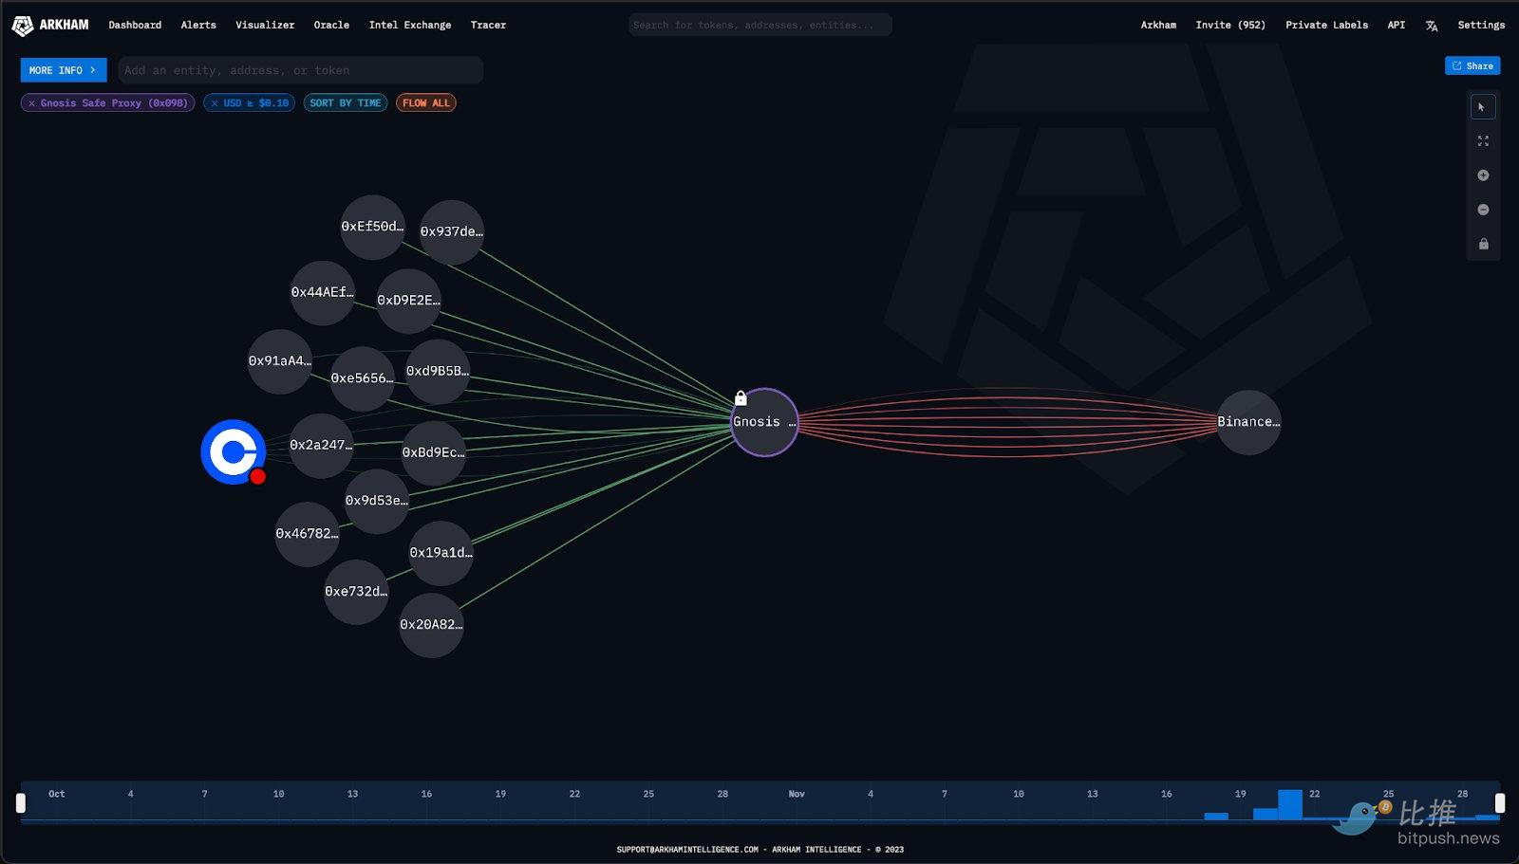The image size is (1519, 864).
Task: Remove the USD ≥ $0.10 filter
Action: (x=215, y=103)
